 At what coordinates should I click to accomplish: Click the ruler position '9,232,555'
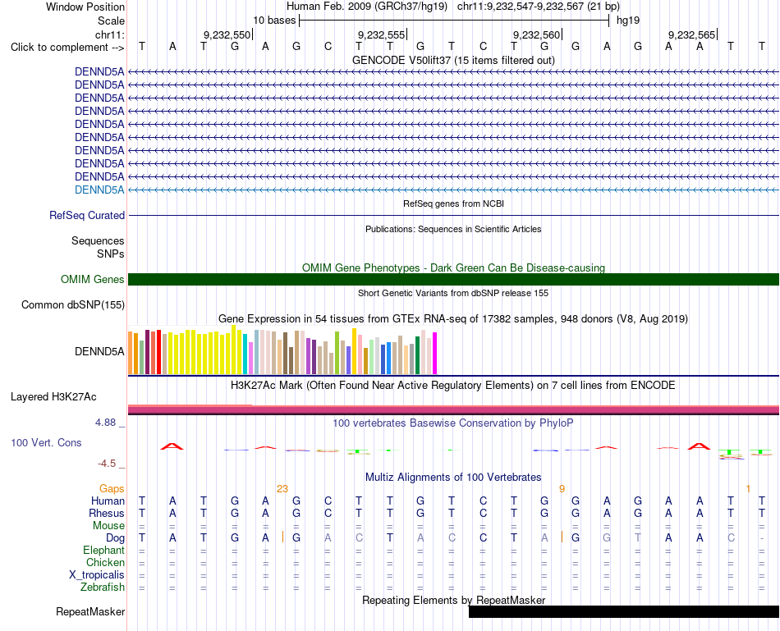point(382,34)
